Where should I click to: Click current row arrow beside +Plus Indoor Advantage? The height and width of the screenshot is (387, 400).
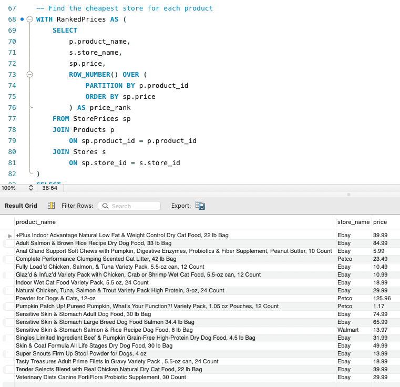(x=9, y=236)
